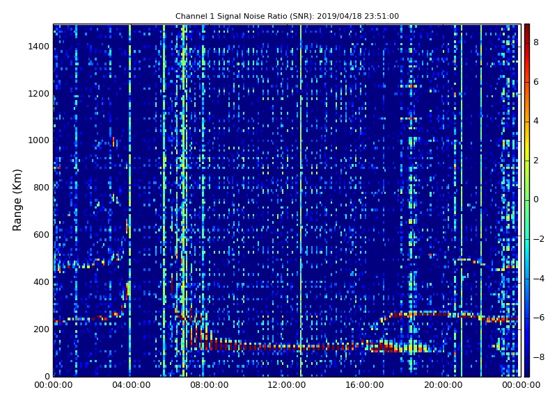
Task: Click the 800 range tick label
Action: tap(42, 188)
